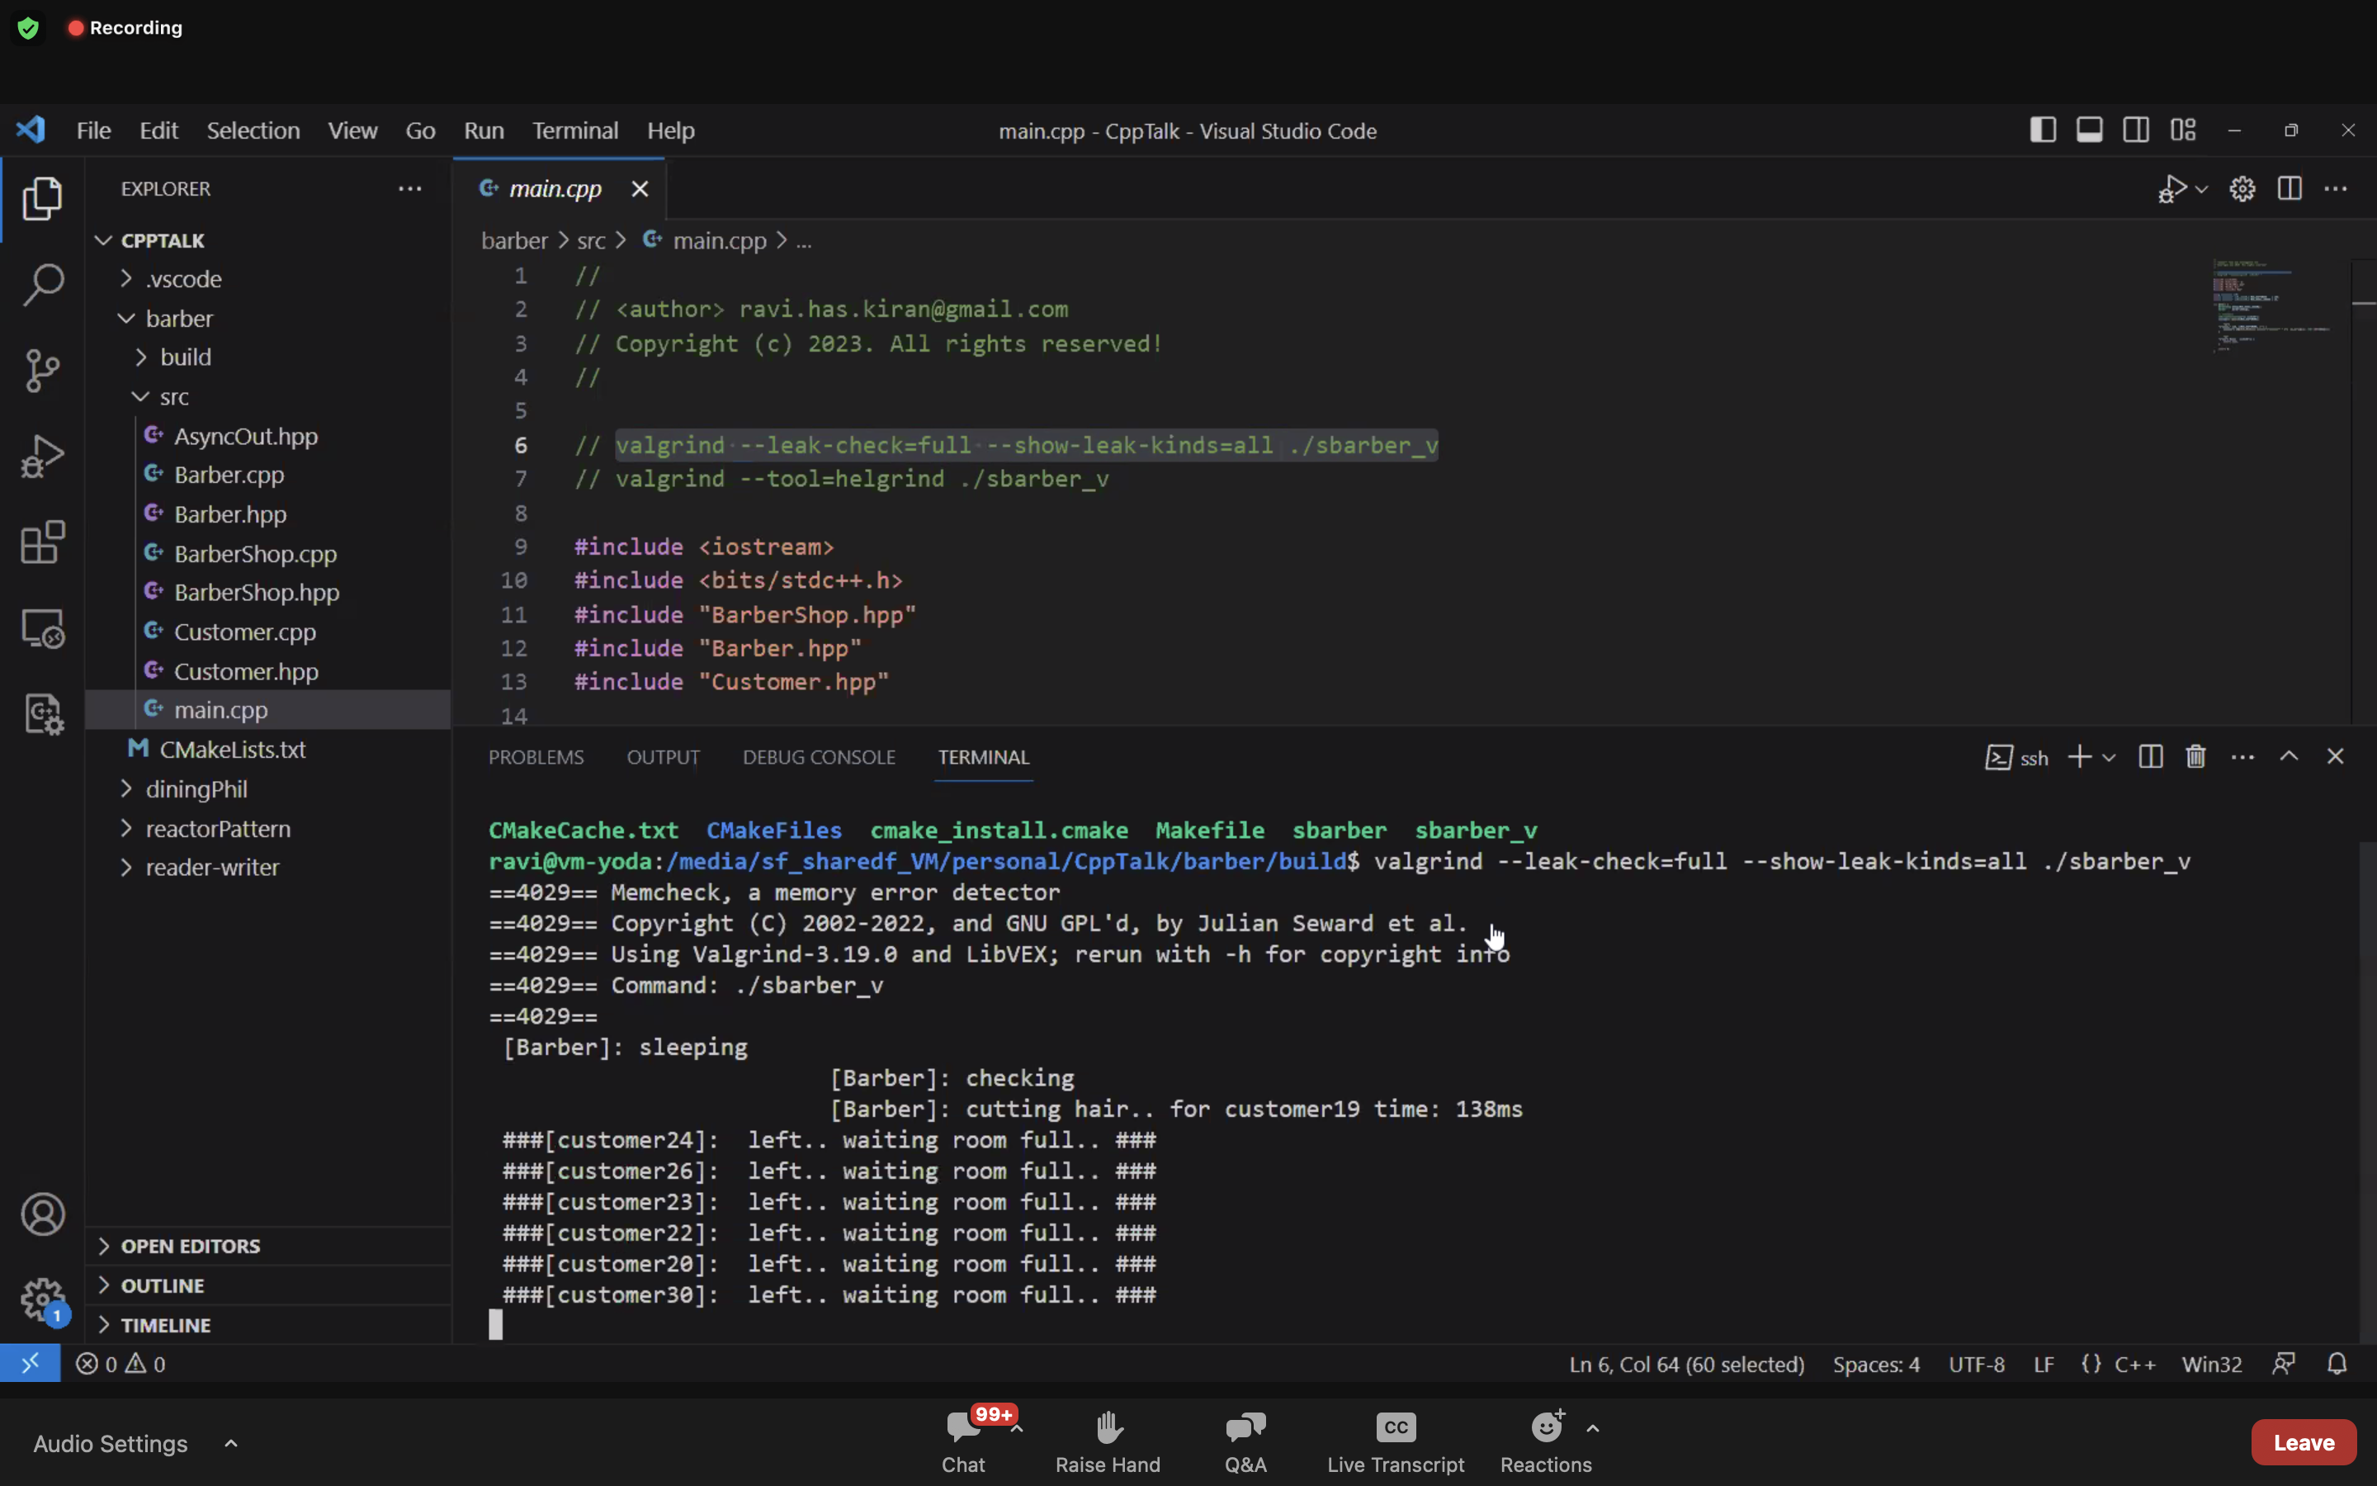This screenshot has width=2377, height=1486.
Task: Toggle the secondary side bar visibility
Action: pos(2135,130)
